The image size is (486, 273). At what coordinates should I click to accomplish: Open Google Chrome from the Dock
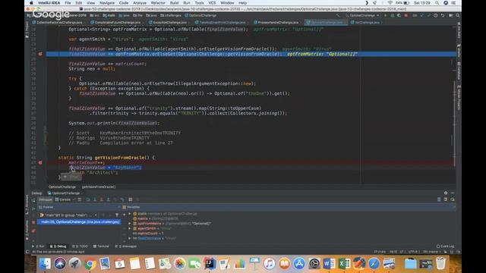coord(90,264)
